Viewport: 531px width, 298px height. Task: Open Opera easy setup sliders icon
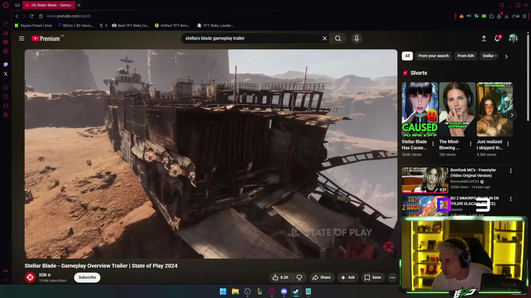click(x=525, y=16)
